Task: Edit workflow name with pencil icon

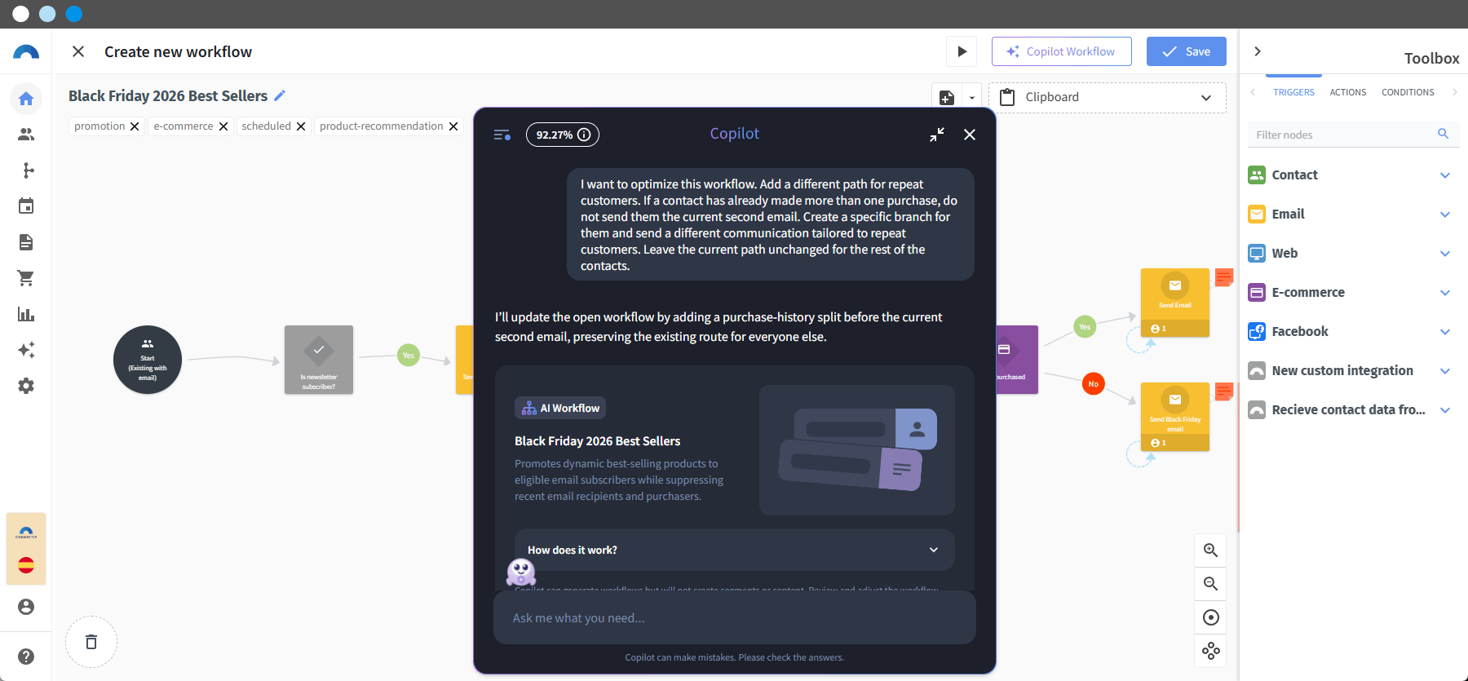Action: pos(280,95)
